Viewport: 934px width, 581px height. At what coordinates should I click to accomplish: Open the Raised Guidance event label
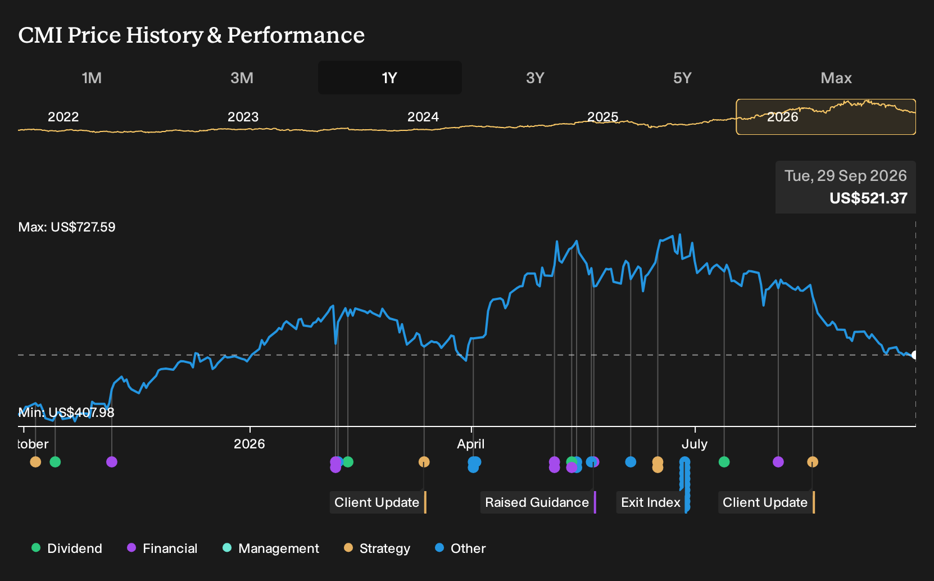click(x=538, y=502)
